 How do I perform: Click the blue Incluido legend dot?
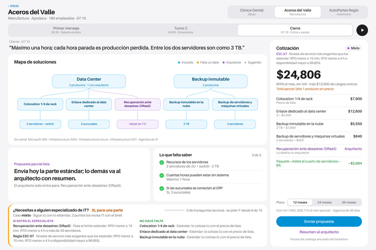click(x=179, y=62)
